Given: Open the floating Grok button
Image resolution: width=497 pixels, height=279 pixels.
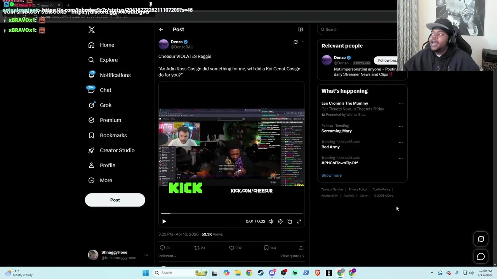Looking at the screenshot, I should [x=481, y=239].
